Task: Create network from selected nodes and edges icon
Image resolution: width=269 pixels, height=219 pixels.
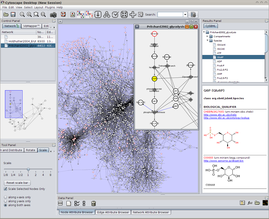Action: [x=89, y=15]
